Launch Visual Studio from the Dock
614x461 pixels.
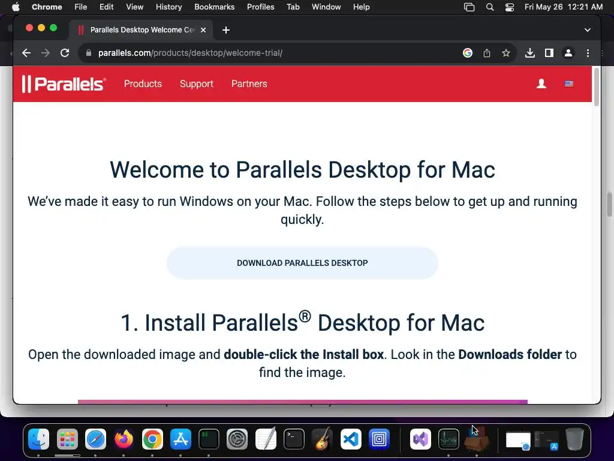(x=420, y=439)
